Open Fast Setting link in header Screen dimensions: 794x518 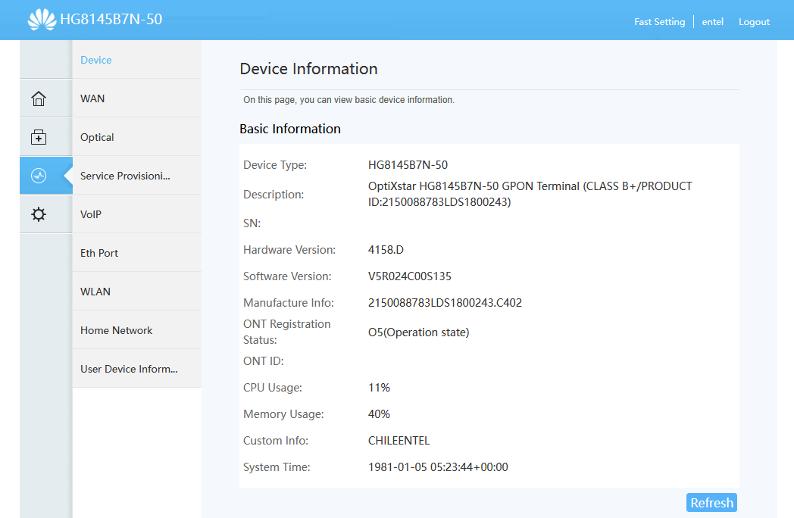point(659,22)
